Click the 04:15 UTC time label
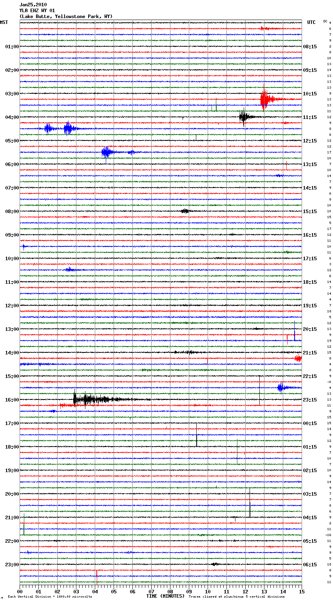The image size is (333, 602). (x=310, y=518)
